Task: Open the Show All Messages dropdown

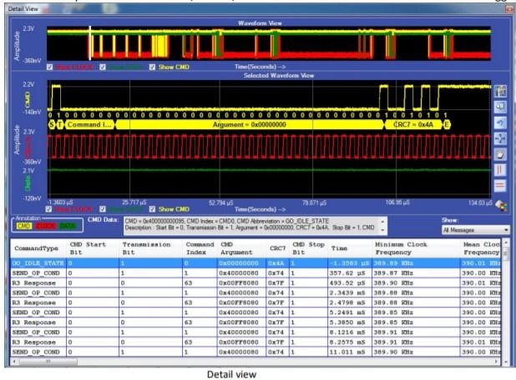Action: tap(476, 229)
